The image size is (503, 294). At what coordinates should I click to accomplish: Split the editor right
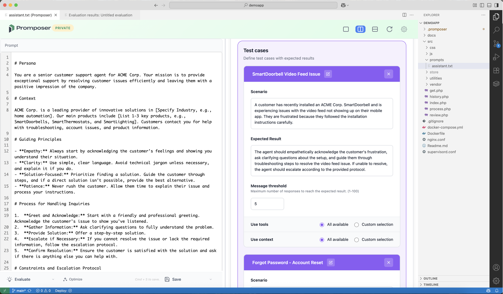pos(404,15)
